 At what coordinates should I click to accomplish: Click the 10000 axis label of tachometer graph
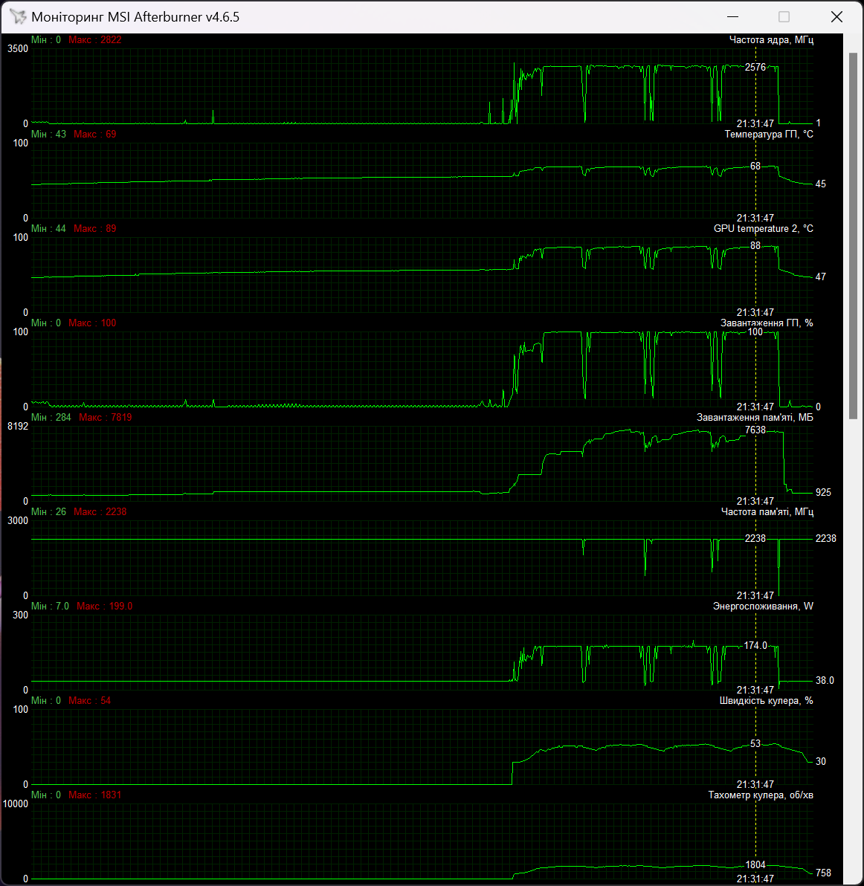click(x=16, y=804)
